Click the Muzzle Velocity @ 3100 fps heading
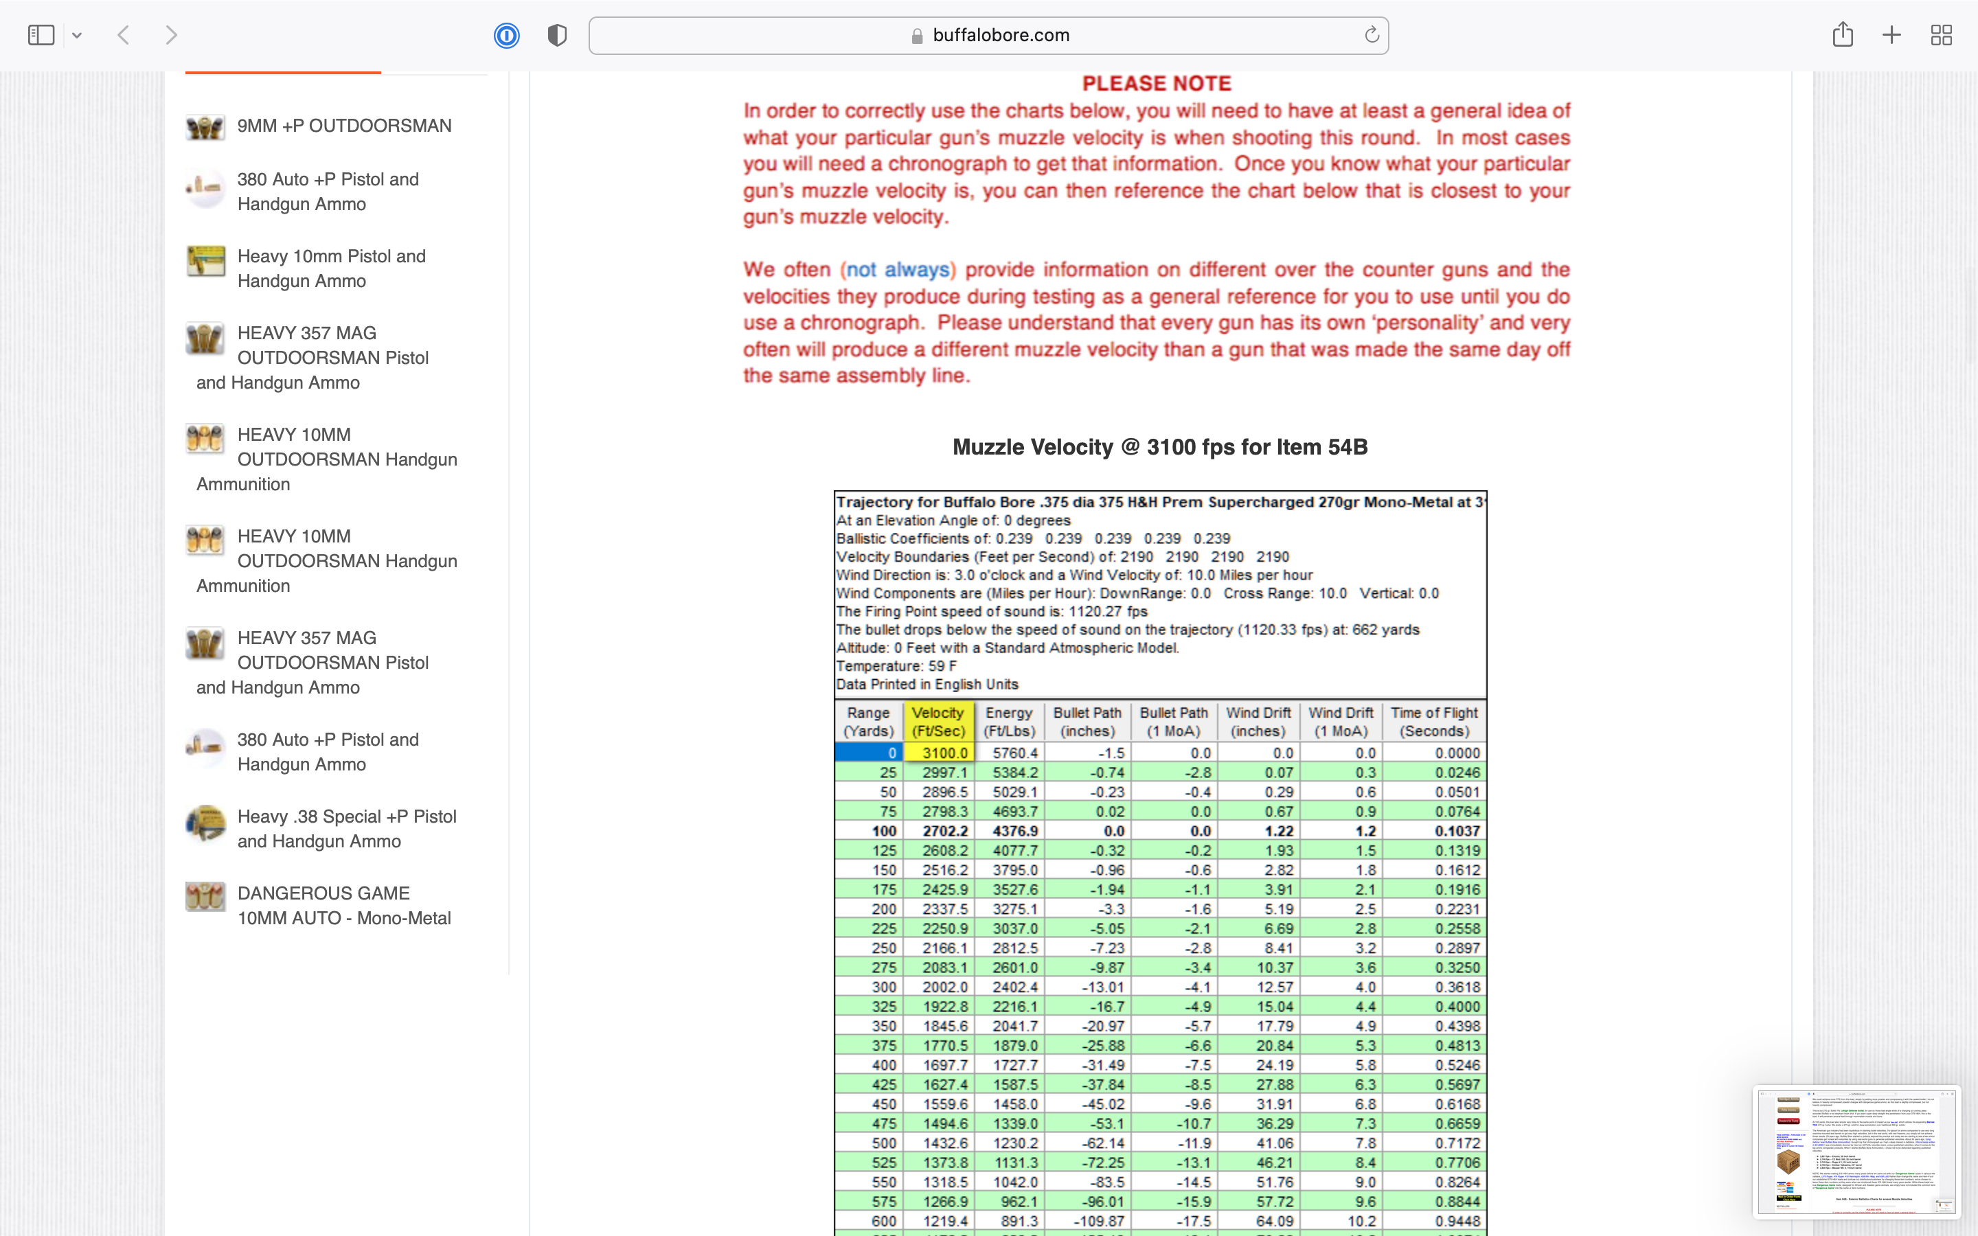The image size is (1978, 1236). [1160, 447]
